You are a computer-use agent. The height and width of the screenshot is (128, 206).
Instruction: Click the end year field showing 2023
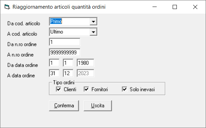[x=85, y=73]
